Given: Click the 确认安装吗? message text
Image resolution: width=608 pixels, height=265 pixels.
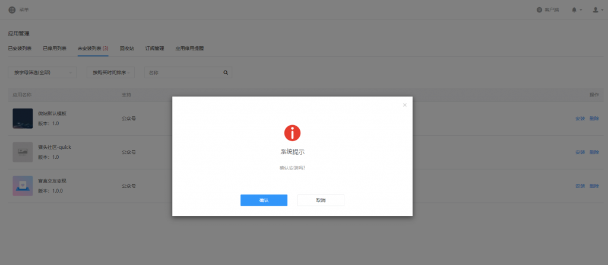Looking at the screenshot, I should click(x=292, y=168).
